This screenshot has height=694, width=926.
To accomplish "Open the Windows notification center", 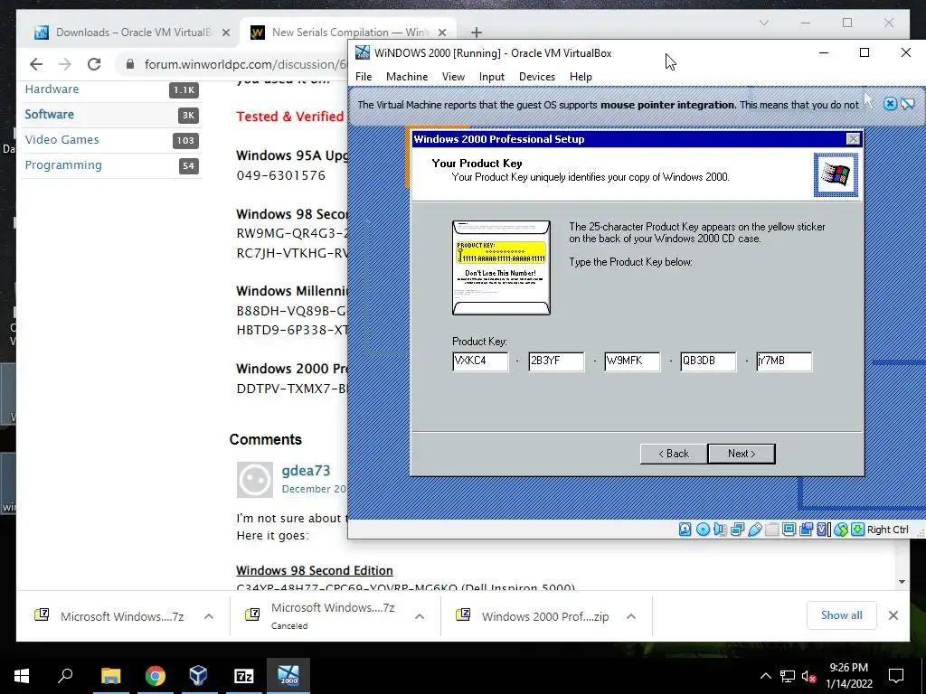I will [x=896, y=676].
